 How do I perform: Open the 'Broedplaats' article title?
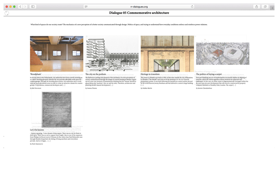tap(36, 74)
